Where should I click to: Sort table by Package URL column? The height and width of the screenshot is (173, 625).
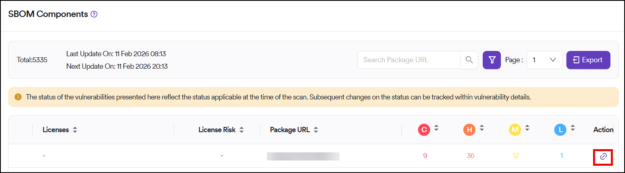point(316,130)
